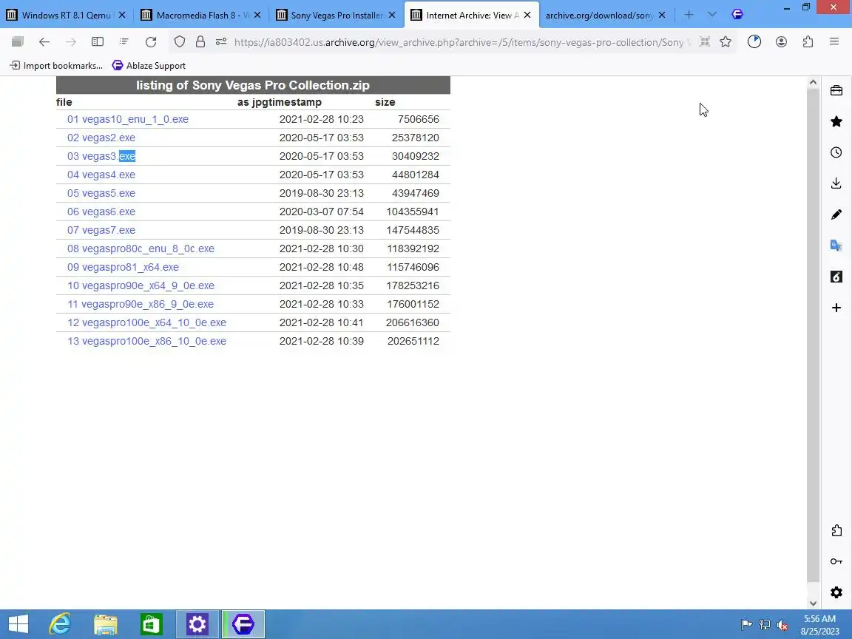Open the hamburger application menu
Image resolution: width=852 pixels, height=639 pixels.
pos(834,42)
